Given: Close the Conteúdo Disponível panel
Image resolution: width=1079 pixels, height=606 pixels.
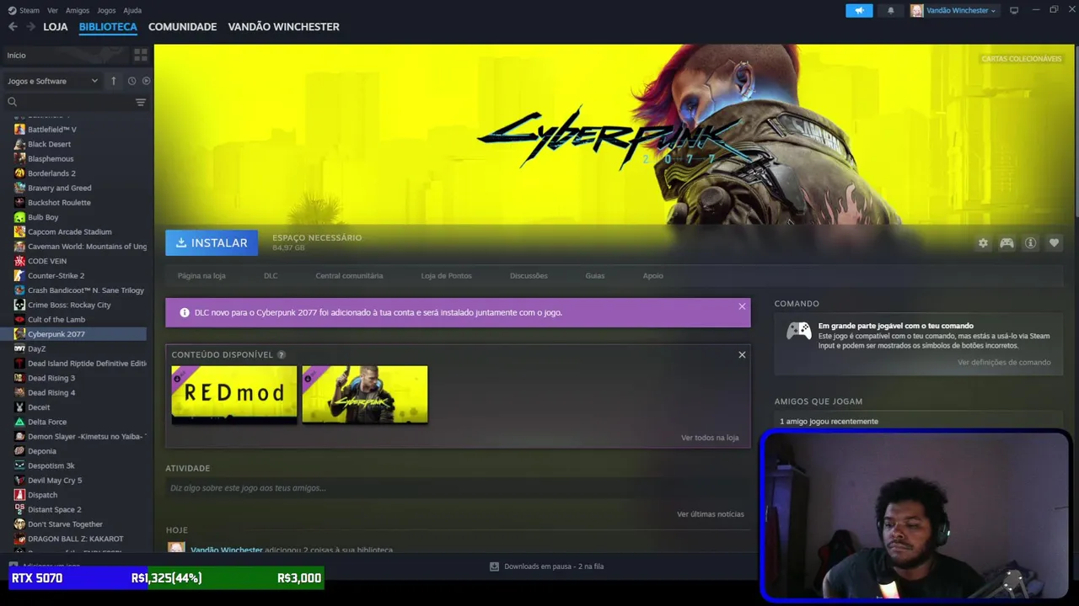Looking at the screenshot, I should coord(742,355).
